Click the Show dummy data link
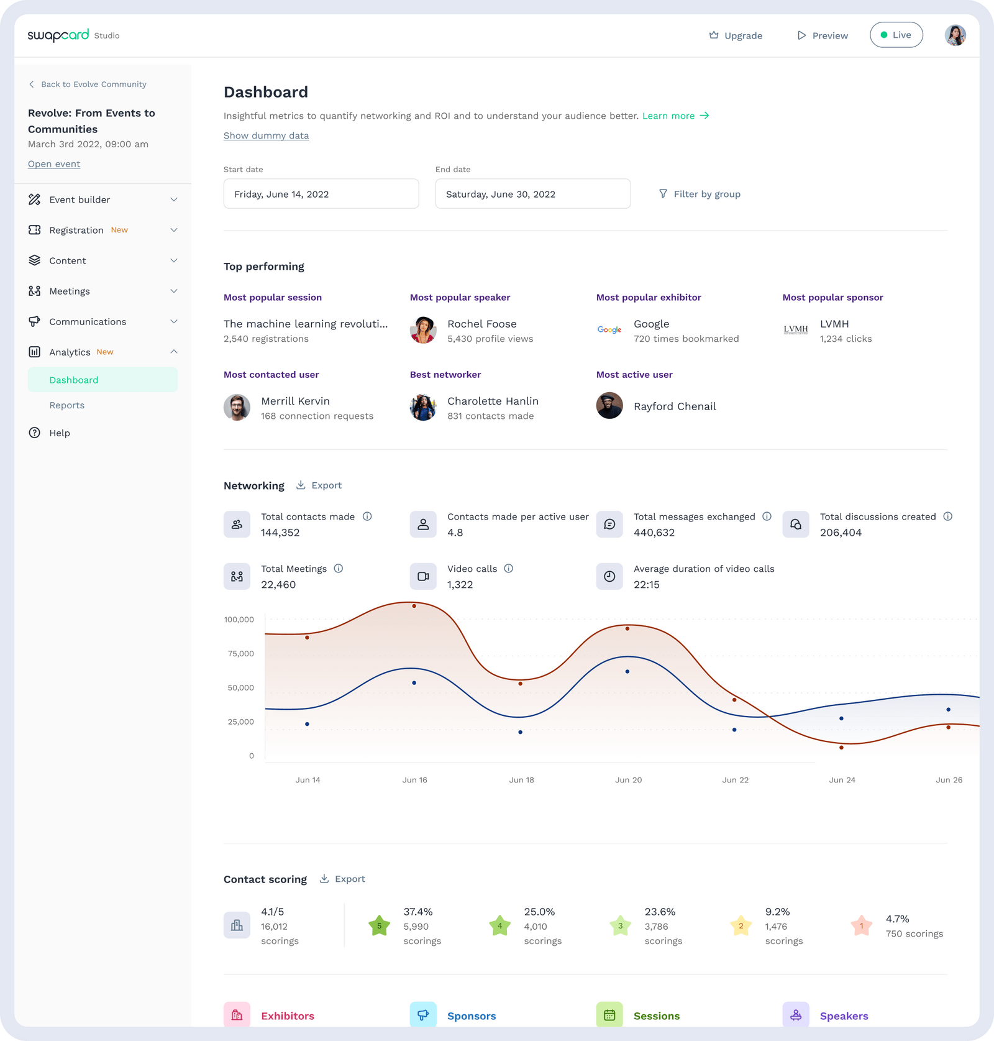Image resolution: width=994 pixels, height=1041 pixels. tap(266, 135)
